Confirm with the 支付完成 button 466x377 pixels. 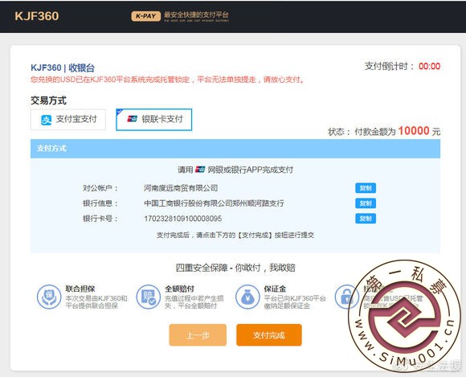point(269,335)
